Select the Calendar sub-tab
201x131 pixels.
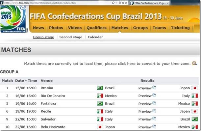point(95,37)
